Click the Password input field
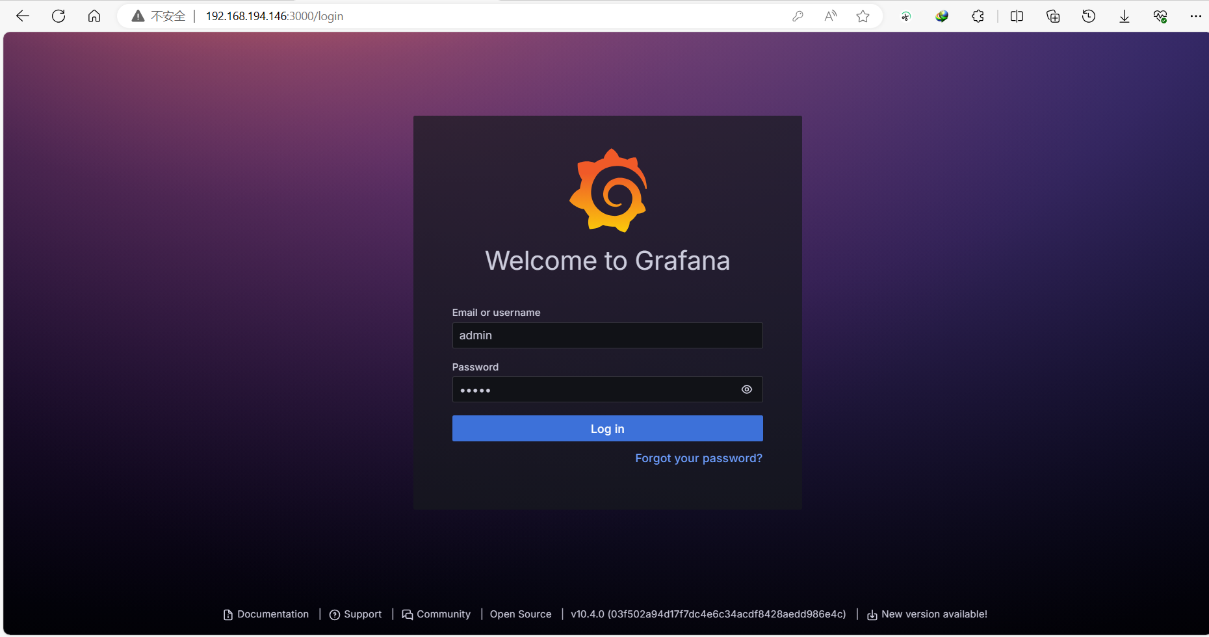 pyautogui.click(x=607, y=389)
